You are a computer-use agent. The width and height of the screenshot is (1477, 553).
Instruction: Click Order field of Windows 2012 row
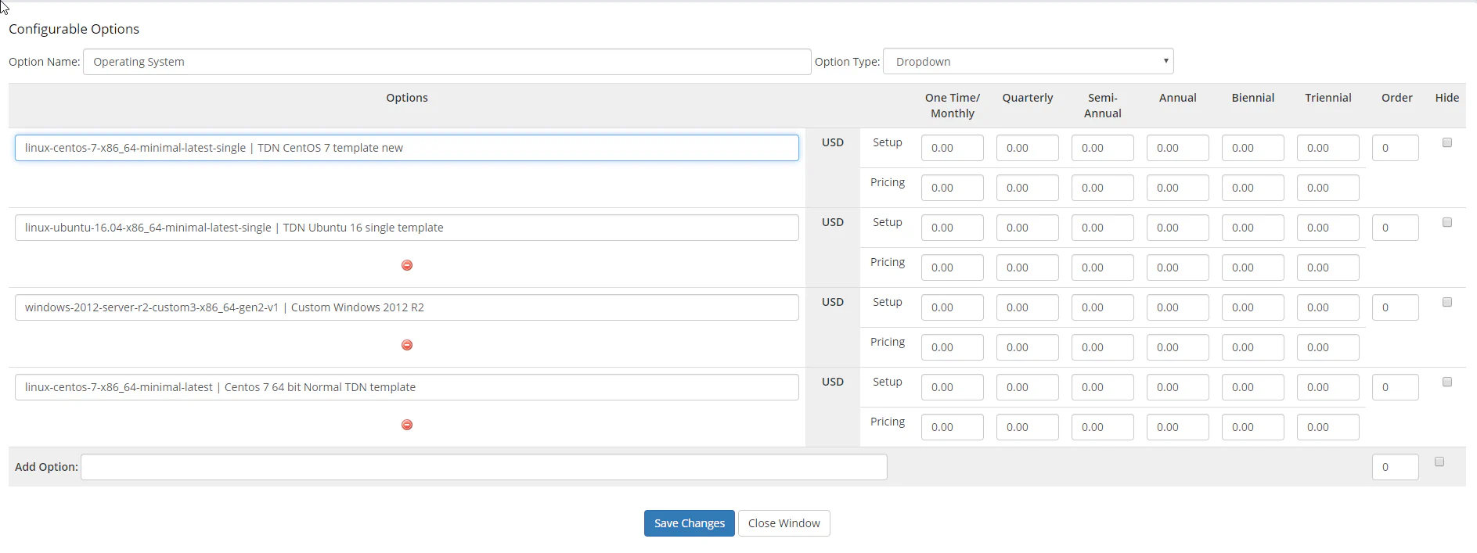[1395, 307]
